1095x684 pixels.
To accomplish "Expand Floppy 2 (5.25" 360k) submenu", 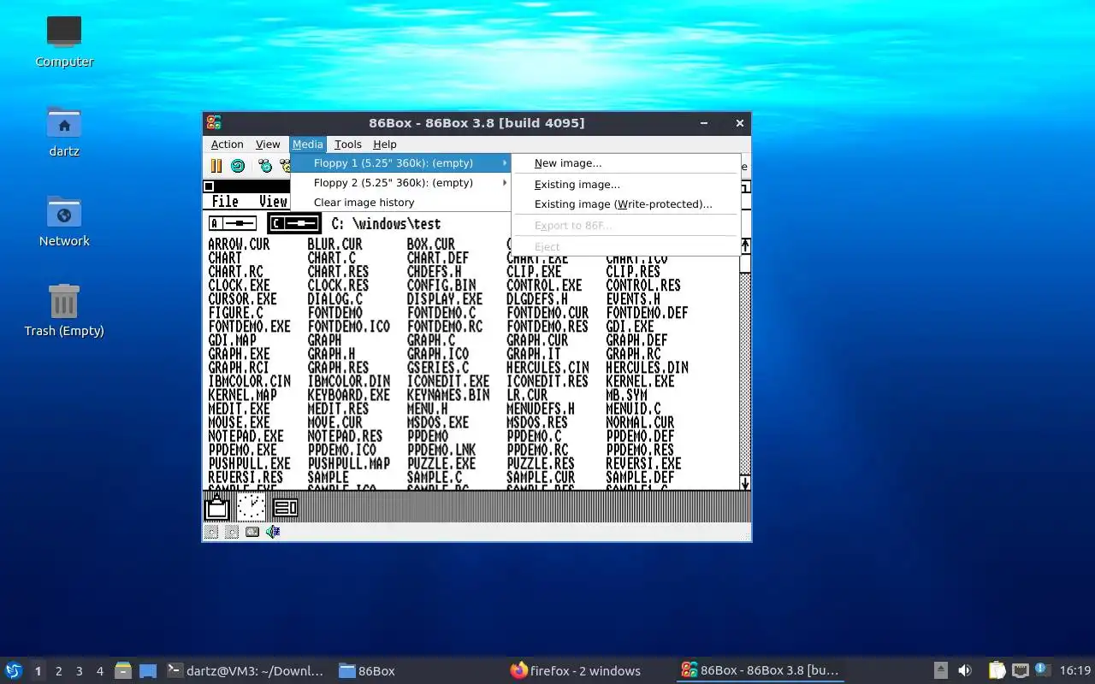I will (401, 182).
